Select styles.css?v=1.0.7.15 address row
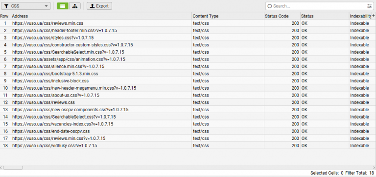Image resolution: width=376 pixels, height=177 pixels. 101,38
